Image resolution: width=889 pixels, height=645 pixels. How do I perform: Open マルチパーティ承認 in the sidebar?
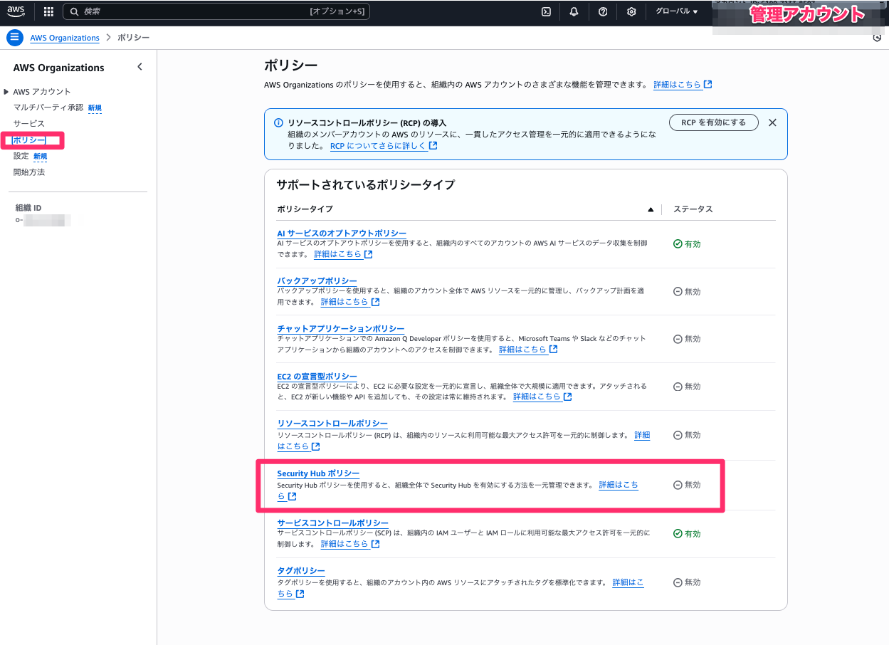(x=48, y=107)
